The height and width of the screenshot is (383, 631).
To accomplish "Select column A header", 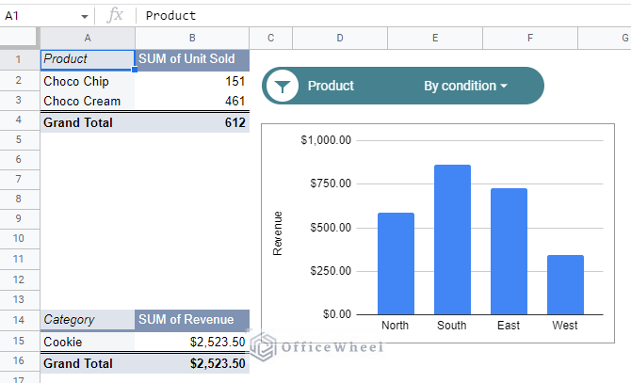I will tap(88, 39).
